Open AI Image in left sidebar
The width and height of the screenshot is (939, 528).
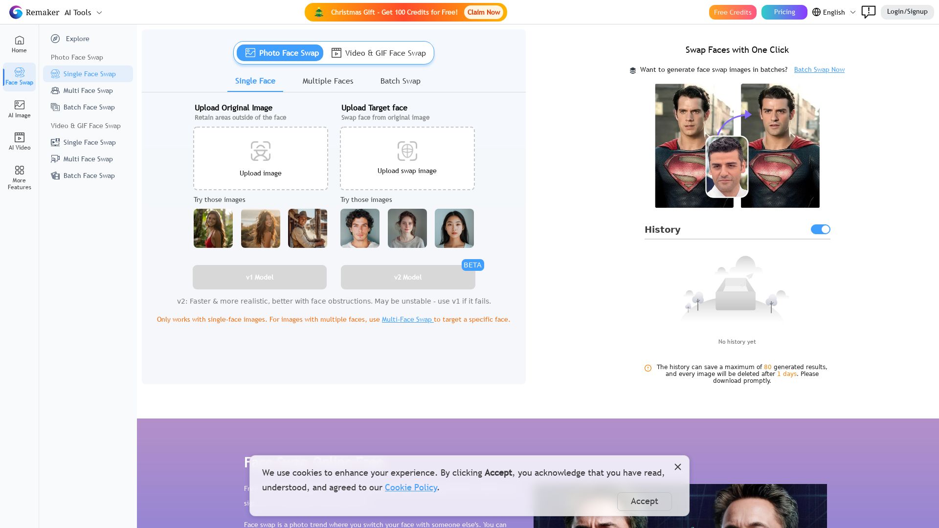click(x=19, y=109)
